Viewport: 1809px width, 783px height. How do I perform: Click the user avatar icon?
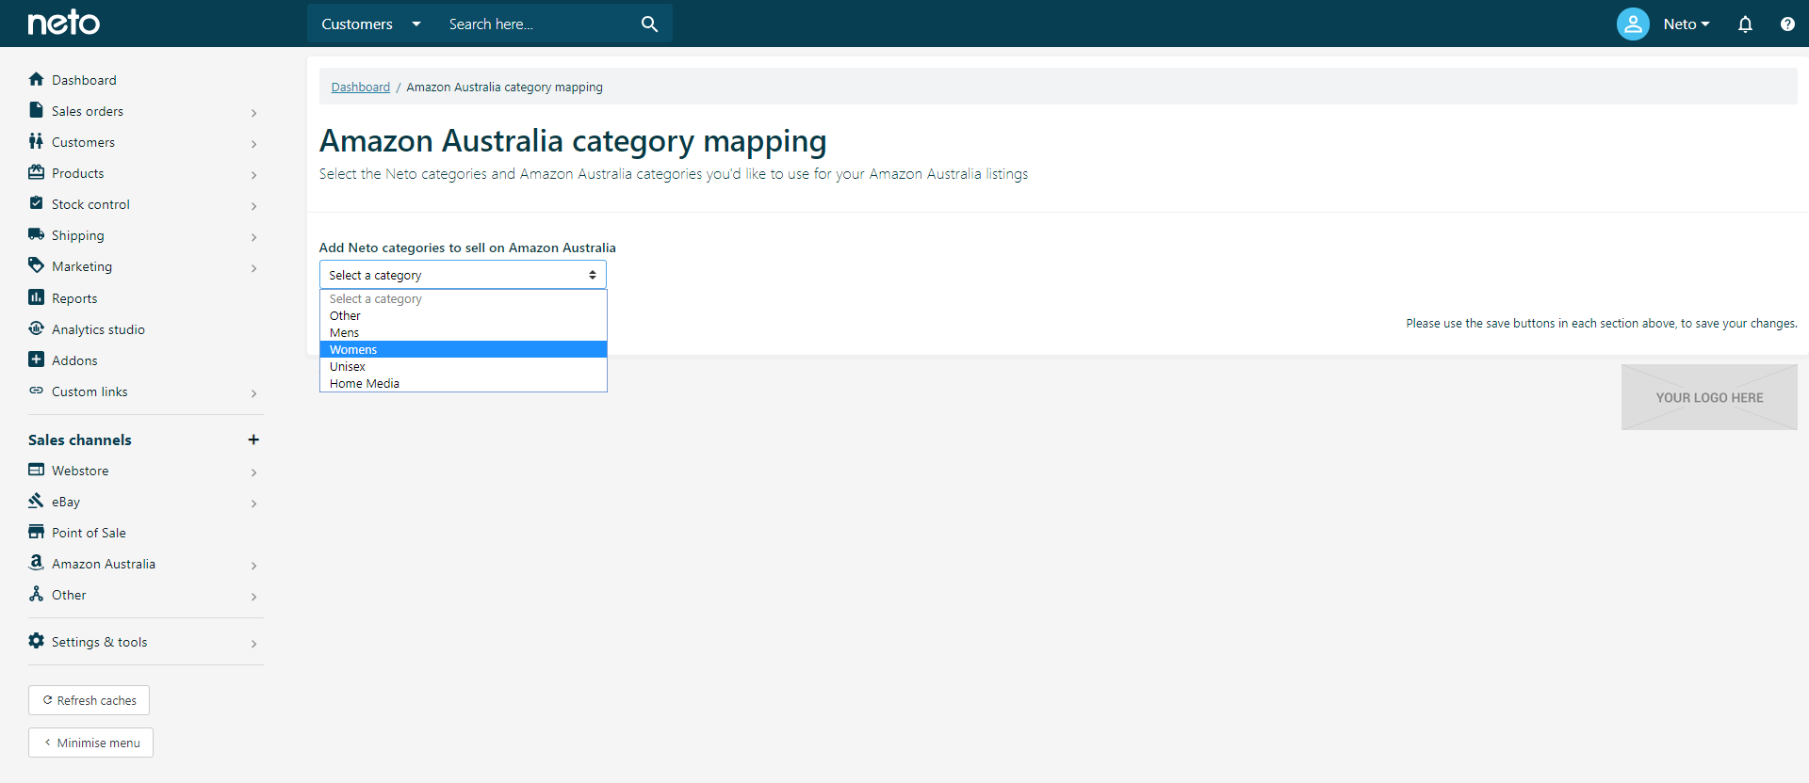click(x=1633, y=24)
